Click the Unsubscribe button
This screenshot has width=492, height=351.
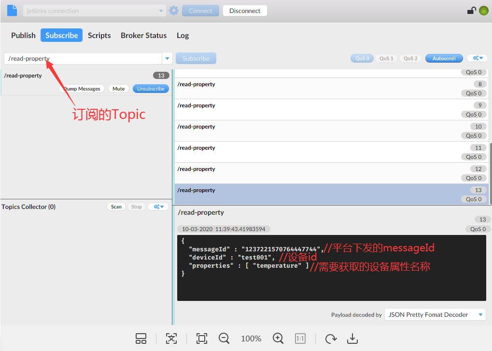[x=151, y=89]
